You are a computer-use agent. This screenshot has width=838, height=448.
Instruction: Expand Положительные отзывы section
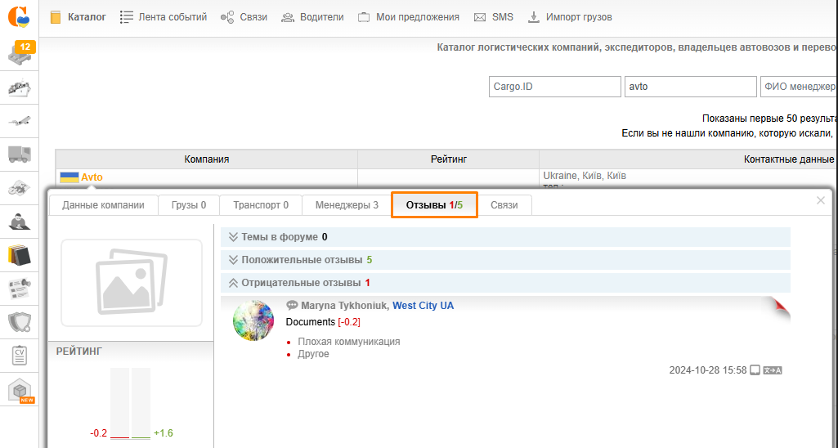pos(300,260)
